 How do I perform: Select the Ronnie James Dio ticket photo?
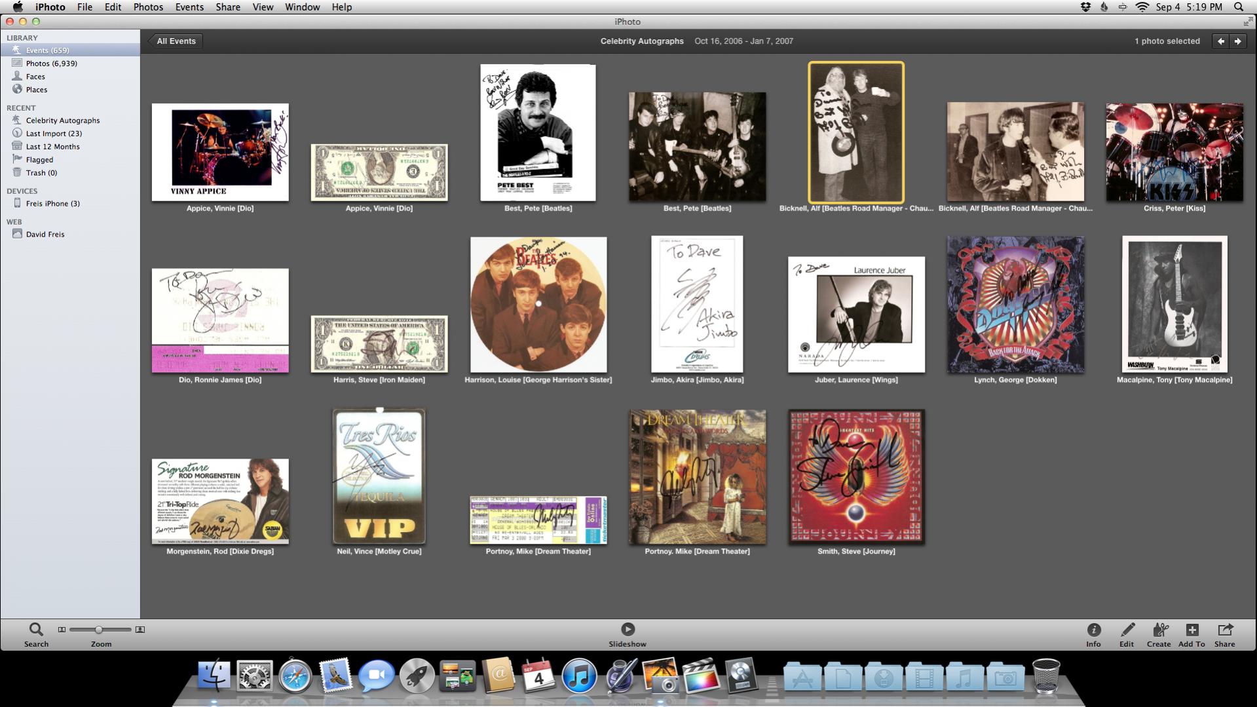coord(220,320)
